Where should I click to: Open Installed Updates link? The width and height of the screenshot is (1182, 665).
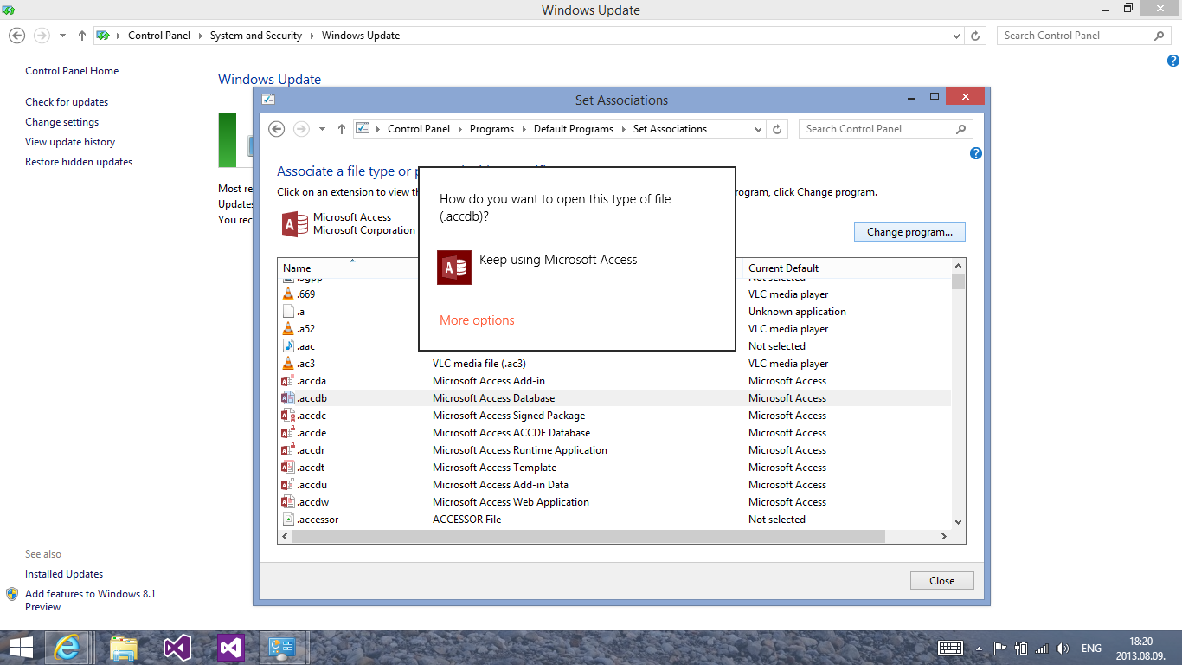point(64,574)
